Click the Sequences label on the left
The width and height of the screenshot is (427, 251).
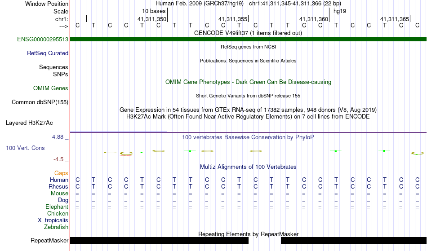[x=53, y=67]
